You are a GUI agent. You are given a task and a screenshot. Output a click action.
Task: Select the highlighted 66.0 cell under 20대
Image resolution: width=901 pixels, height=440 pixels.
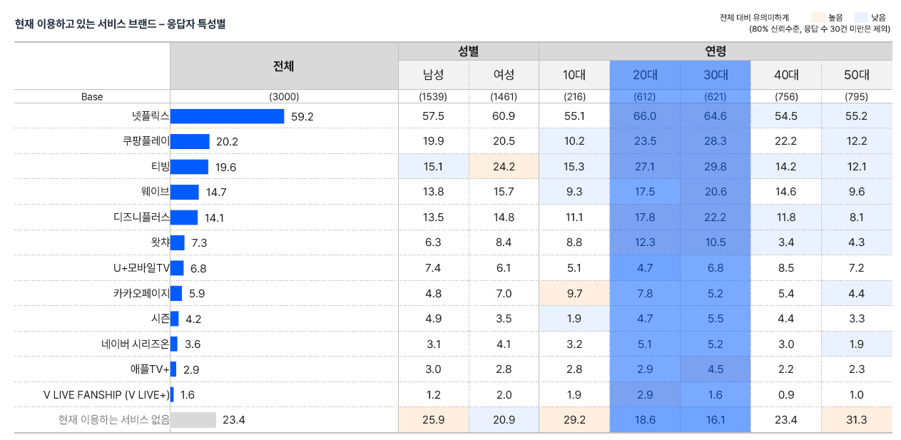[644, 116]
